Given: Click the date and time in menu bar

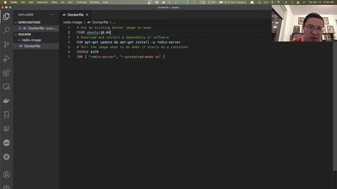Looking at the screenshot, I should pos(321,2).
